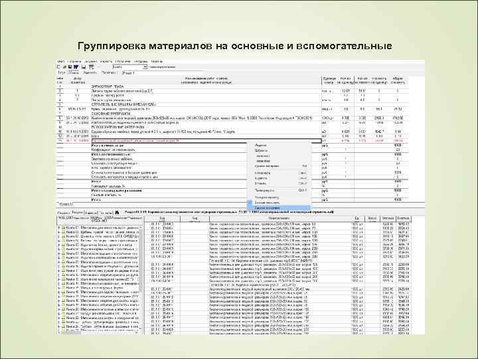Click the Книга 06 folder icon
This screenshot has height=359, width=478.
(x=64, y=249)
